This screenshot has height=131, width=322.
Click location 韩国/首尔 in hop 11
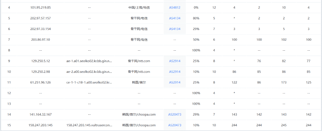[139, 83]
